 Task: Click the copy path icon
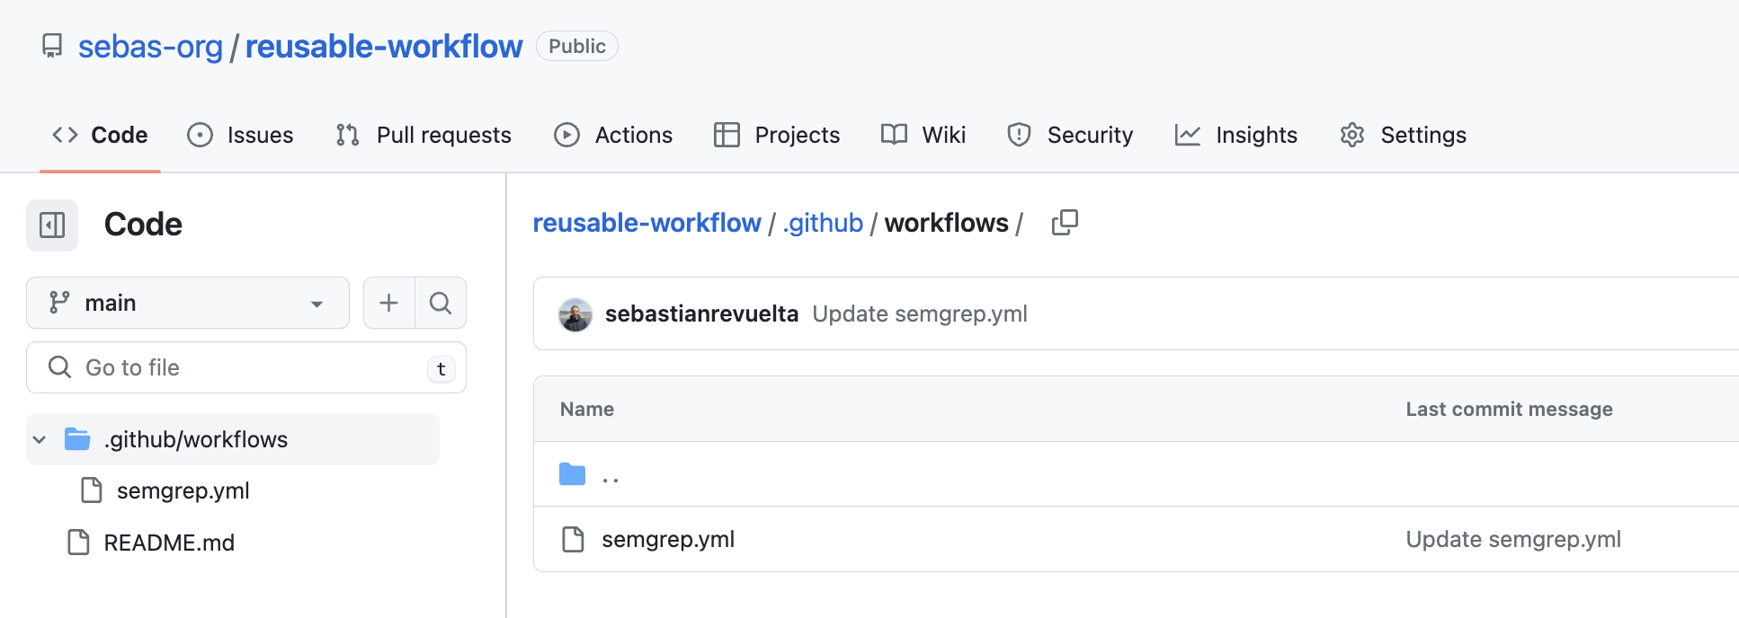1065,223
